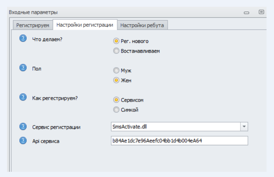Expand the 'Сервис регистрации' dropdown arrow
Screen dimensions: 274x177
click(x=244, y=127)
